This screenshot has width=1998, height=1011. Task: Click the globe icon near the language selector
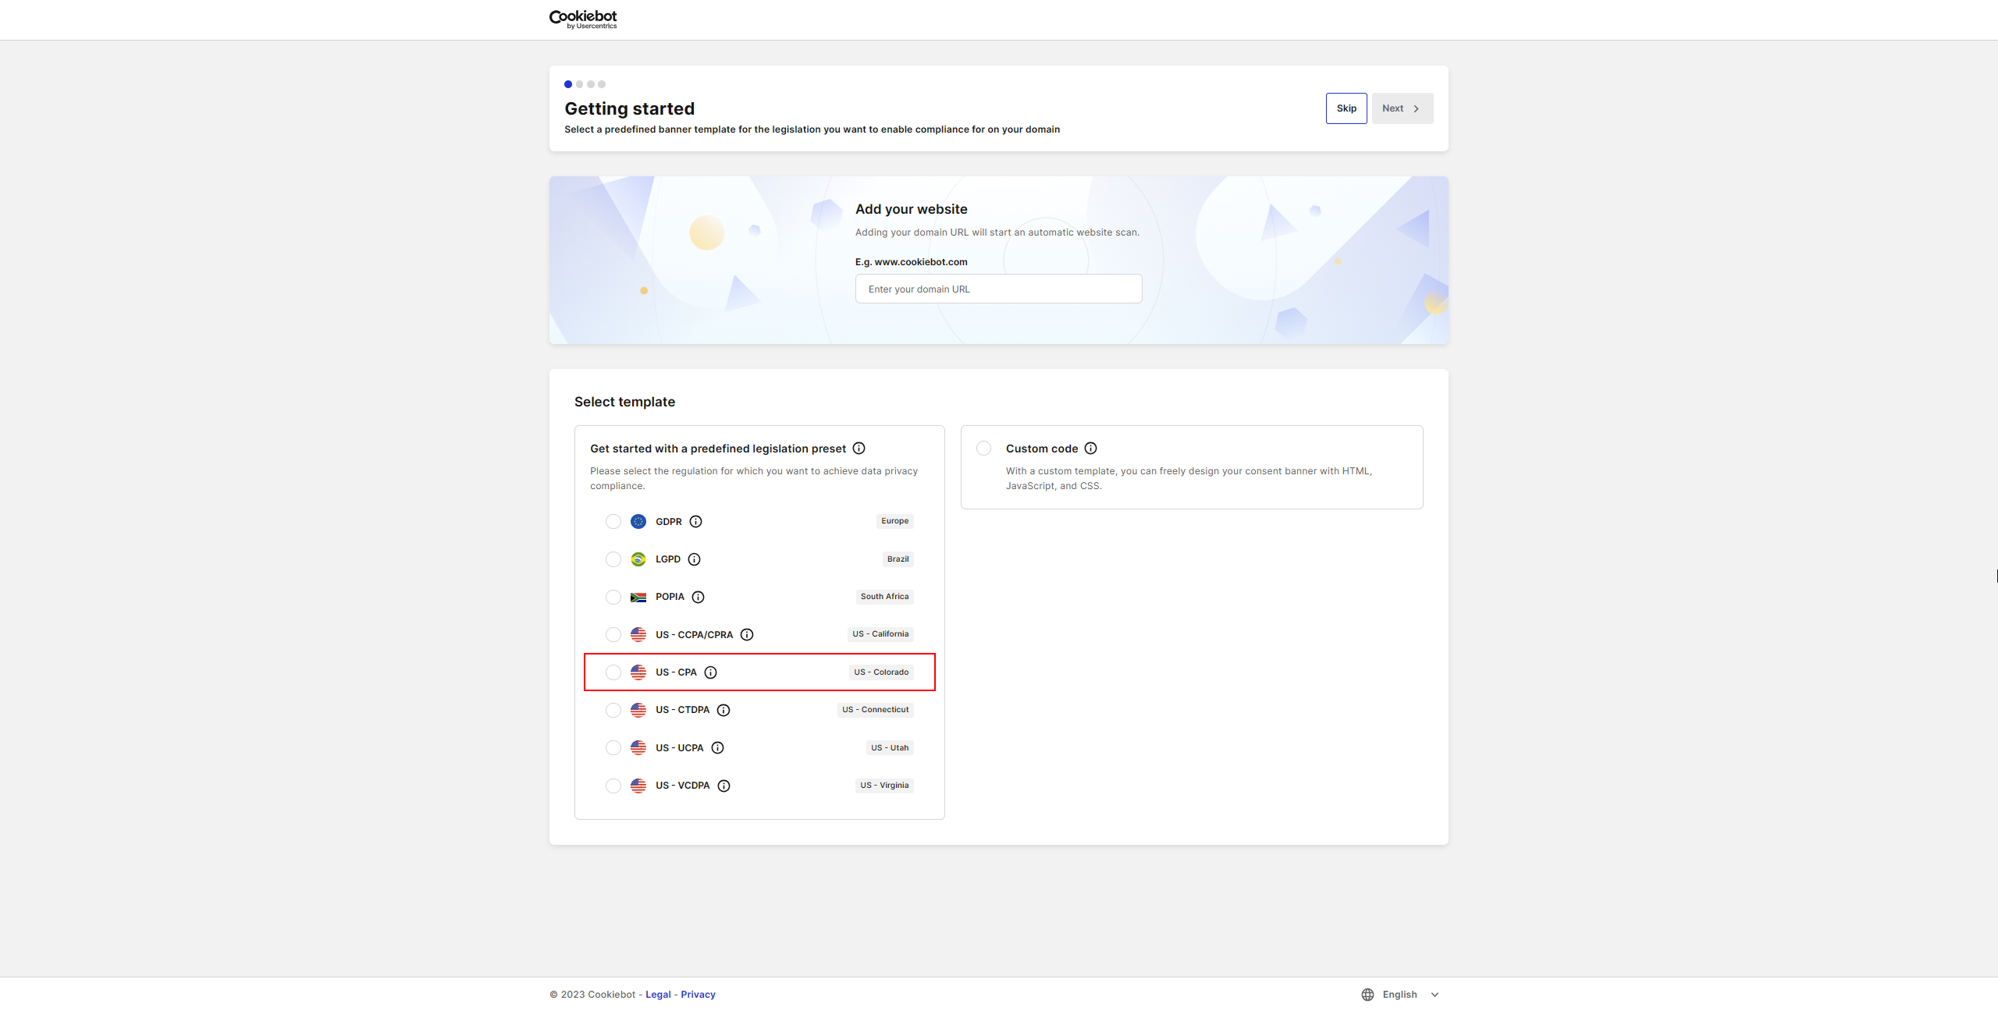pos(1367,994)
